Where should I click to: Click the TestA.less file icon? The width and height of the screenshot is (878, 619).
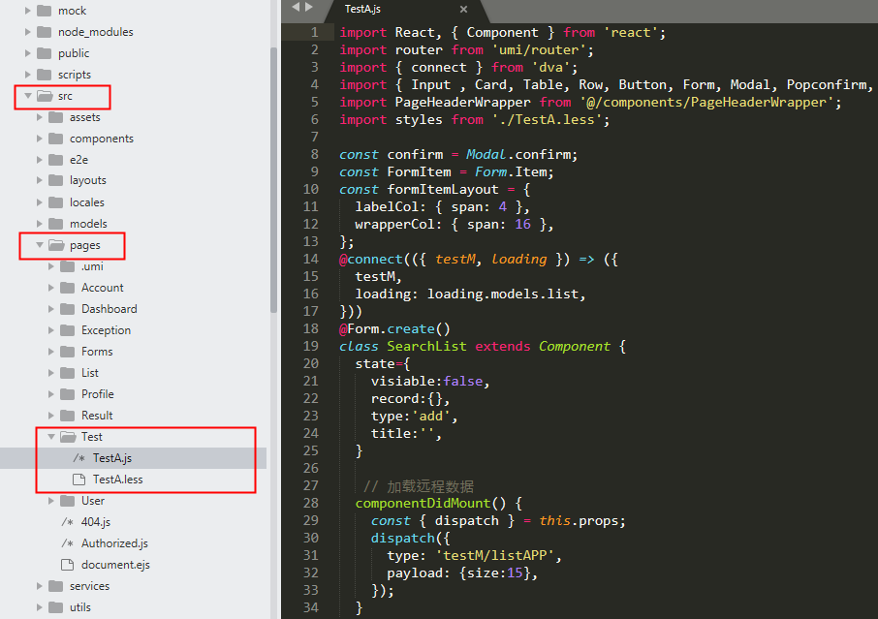pos(78,480)
